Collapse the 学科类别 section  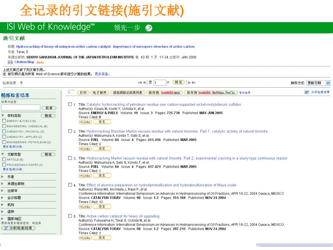click(x=3, y=116)
